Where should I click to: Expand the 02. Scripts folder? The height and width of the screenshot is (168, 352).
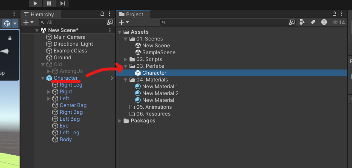(x=126, y=59)
